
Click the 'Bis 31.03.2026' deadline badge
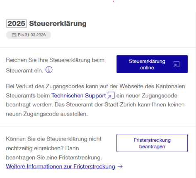pos(29,35)
